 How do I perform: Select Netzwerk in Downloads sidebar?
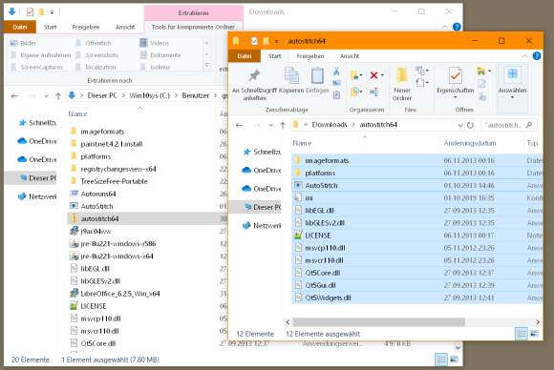tap(37, 196)
